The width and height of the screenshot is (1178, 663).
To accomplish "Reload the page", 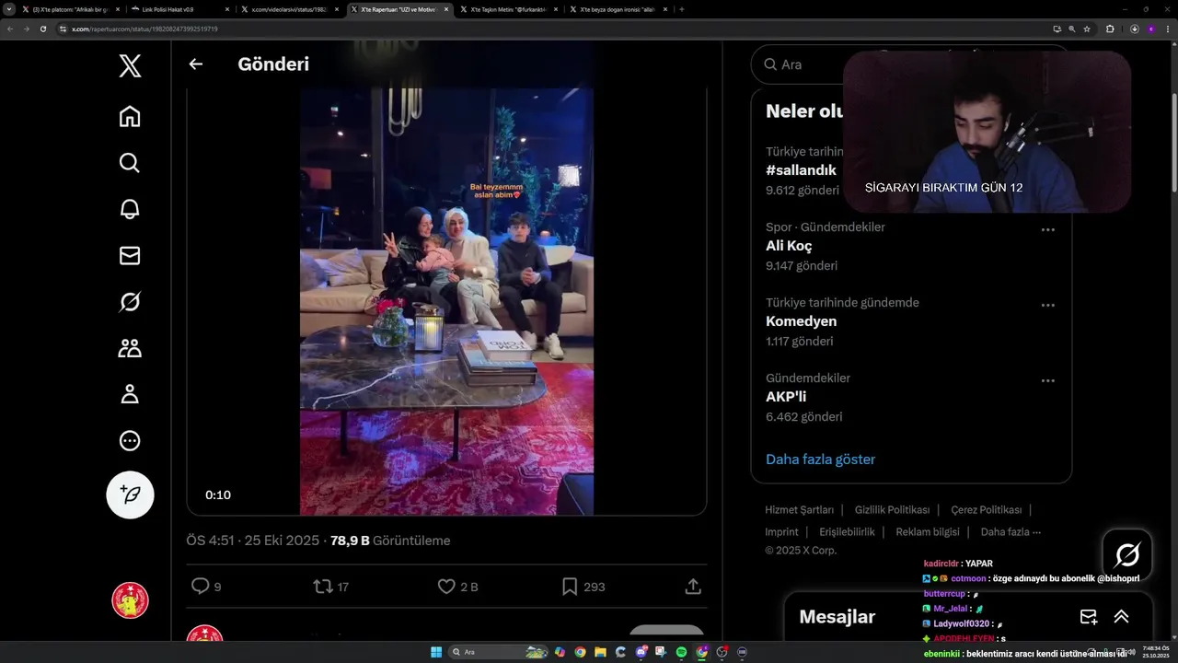I will [x=42, y=29].
